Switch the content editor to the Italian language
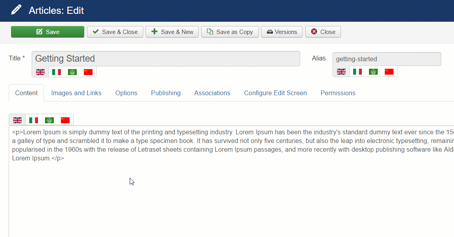Screen dimensions: 454x237 coord(34,120)
